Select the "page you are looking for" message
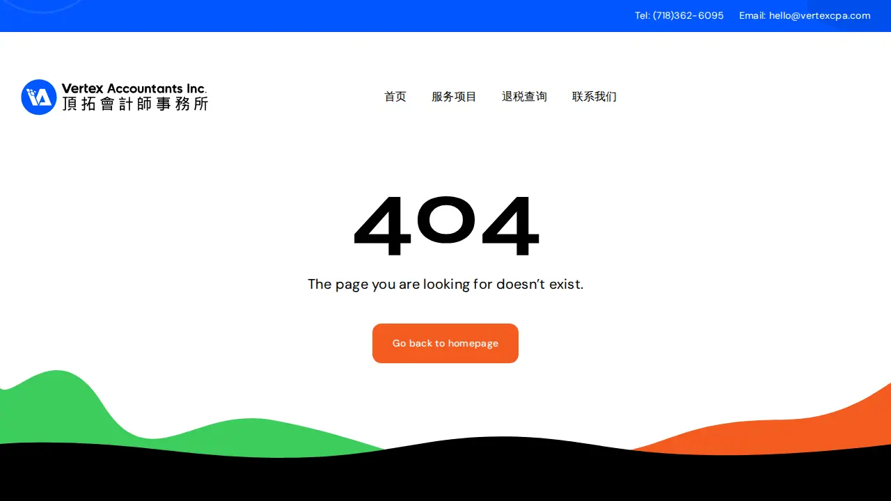This screenshot has width=891, height=501. pyautogui.click(x=445, y=284)
